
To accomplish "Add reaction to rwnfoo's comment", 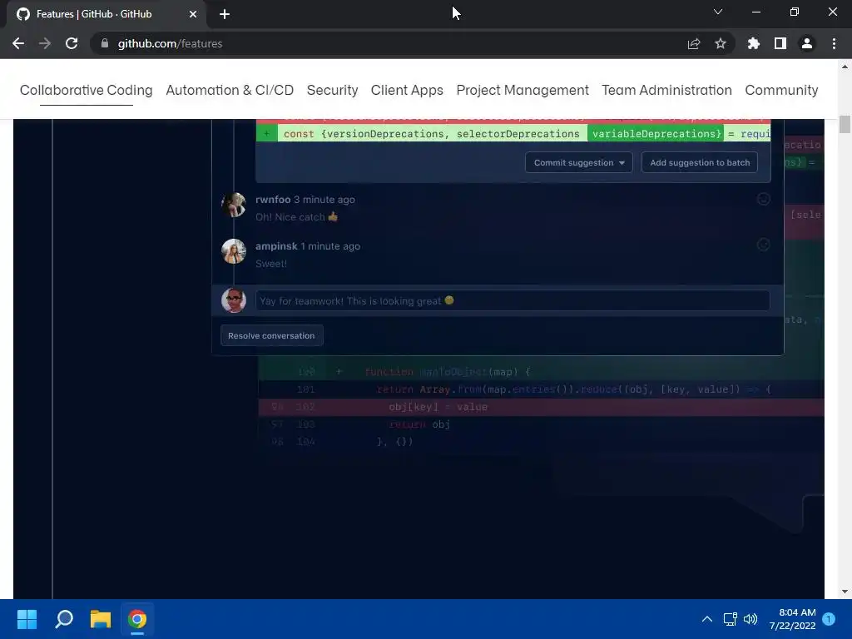I will 764,200.
